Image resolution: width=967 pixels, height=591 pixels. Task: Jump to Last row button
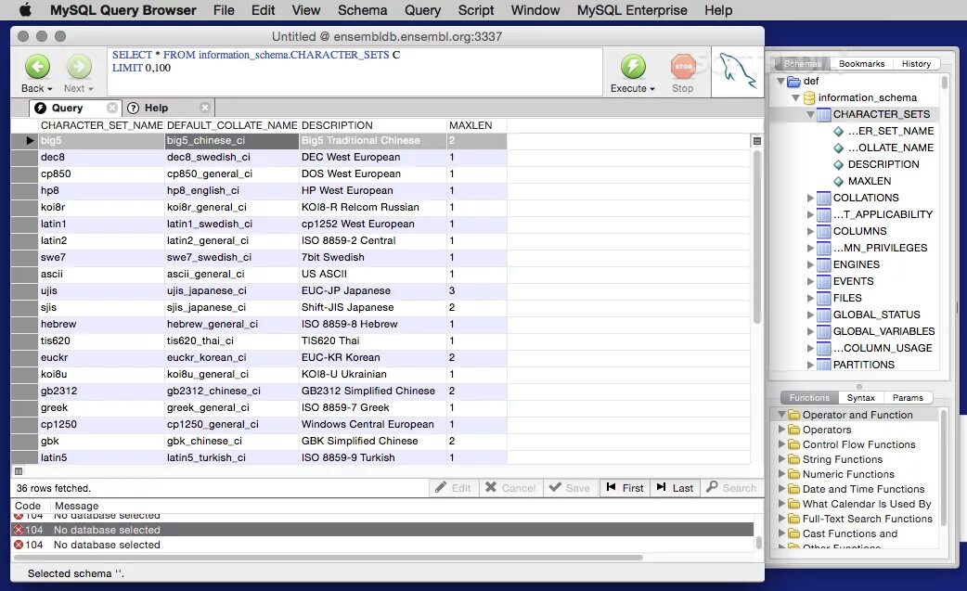tap(675, 487)
